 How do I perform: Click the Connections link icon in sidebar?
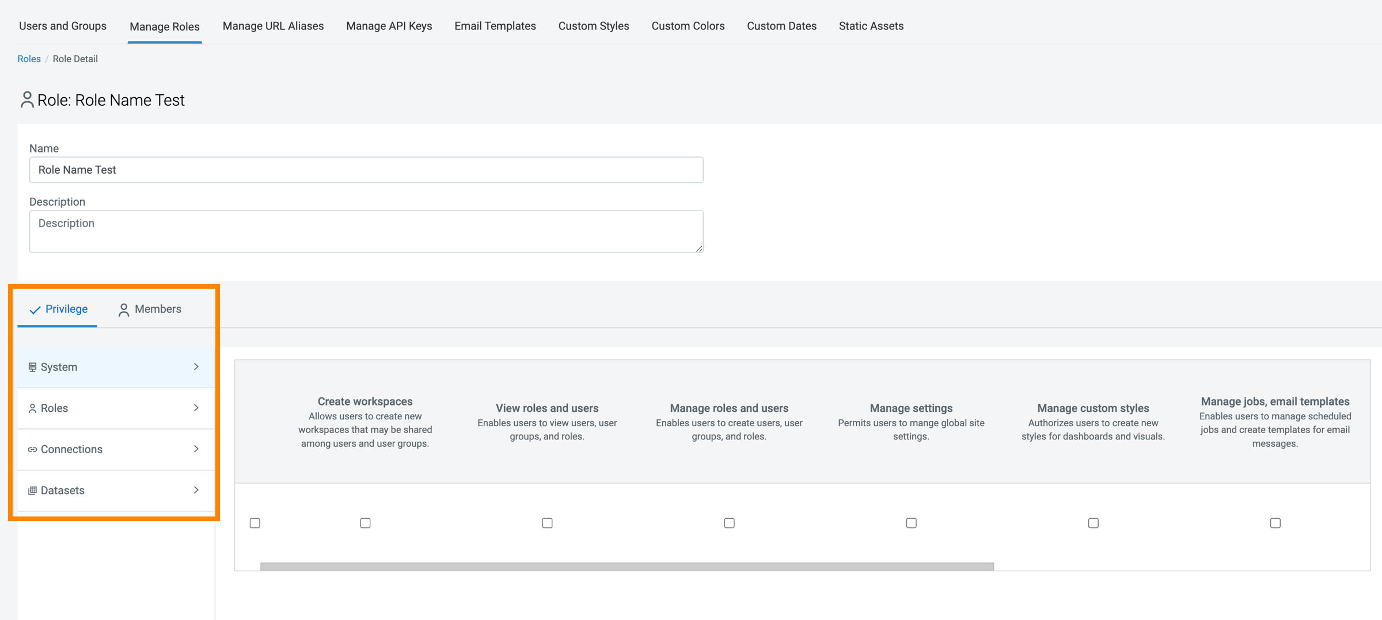32,449
